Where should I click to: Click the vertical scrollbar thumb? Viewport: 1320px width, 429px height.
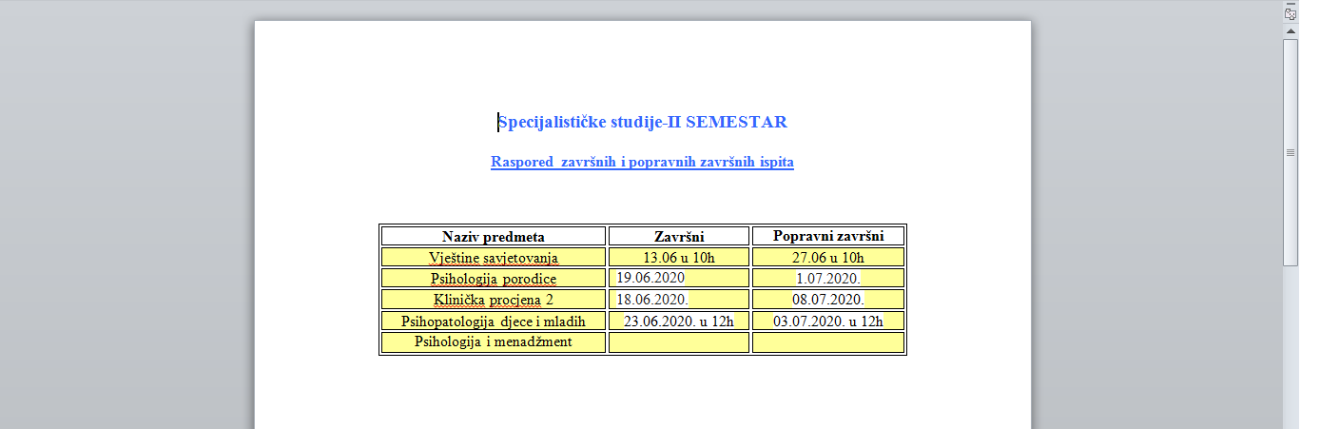pos(1291,152)
